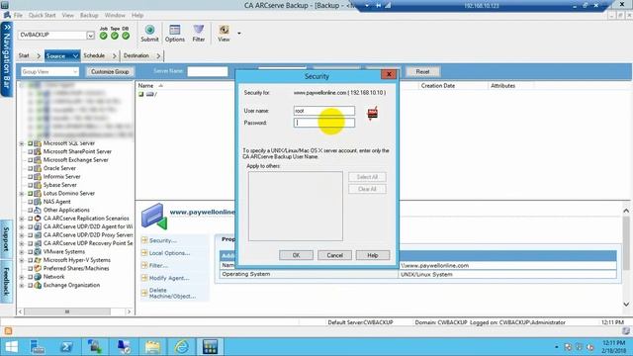
Task: Click OK in the Security dialog
Action: tap(296, 255)
